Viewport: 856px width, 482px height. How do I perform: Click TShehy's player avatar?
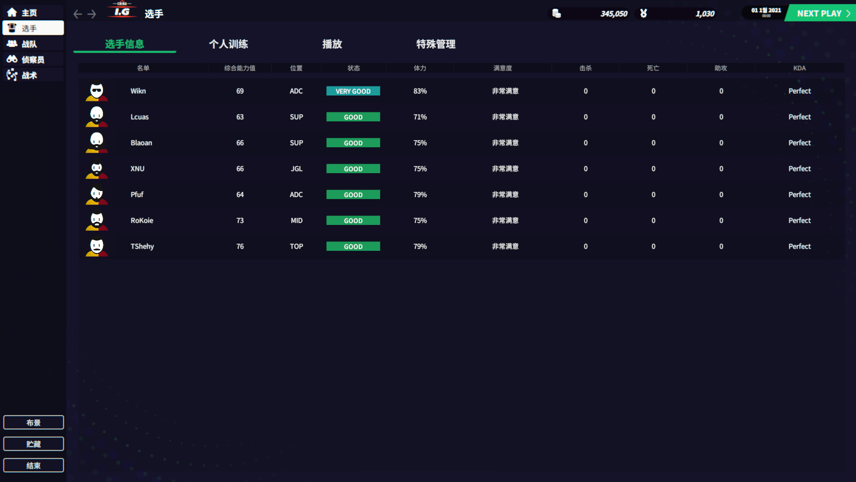pyautogui.click(x=96, y=246)
